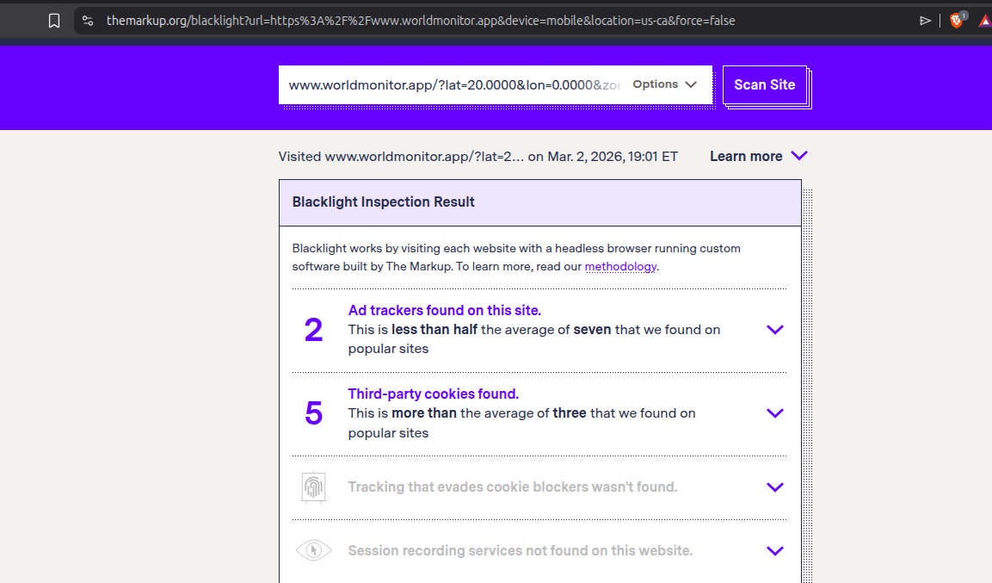
Task: Open site settings icon beside the URL
Action: point(88,21)
